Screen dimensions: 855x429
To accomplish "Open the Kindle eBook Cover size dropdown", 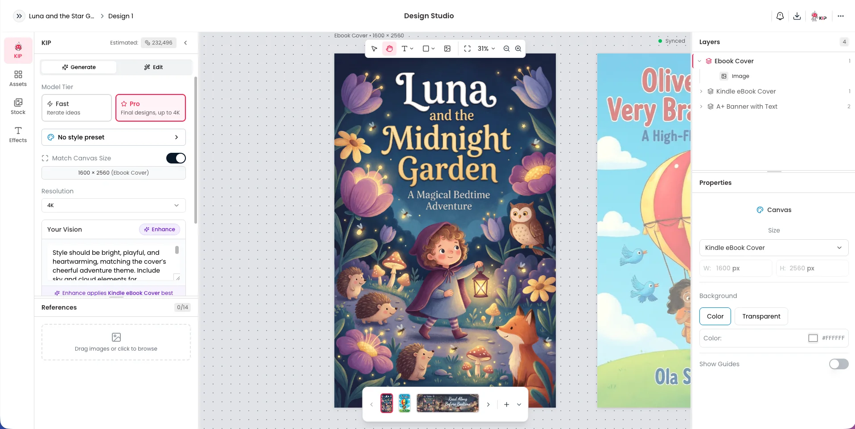I will (774, 248).
